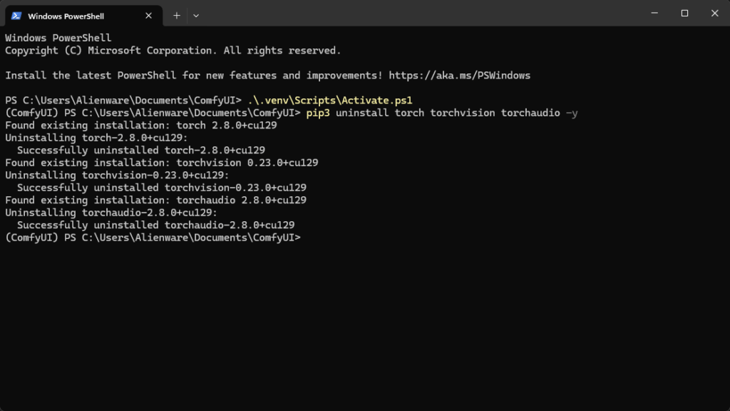
Task: Expand the new tab profile dropdown
Action: tap(196, 15)
